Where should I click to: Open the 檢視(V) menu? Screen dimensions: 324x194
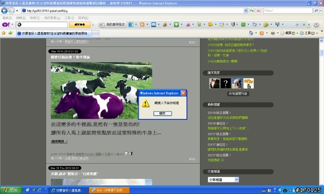35,18
